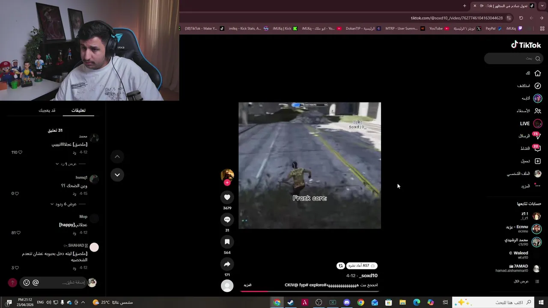Image resolution: width=548 pixels, height=308 pixels.
Task: Click the repost arrows icon
Action: [x=341, y=266]
